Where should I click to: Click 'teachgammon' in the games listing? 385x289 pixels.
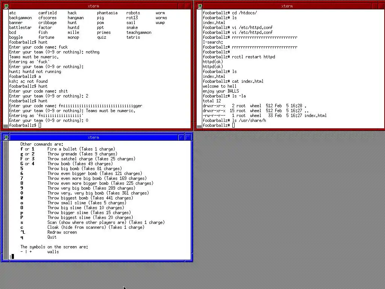click(139, 32)
